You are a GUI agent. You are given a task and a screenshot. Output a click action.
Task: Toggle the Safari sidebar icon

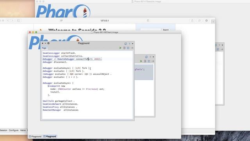tap(18, 20)
